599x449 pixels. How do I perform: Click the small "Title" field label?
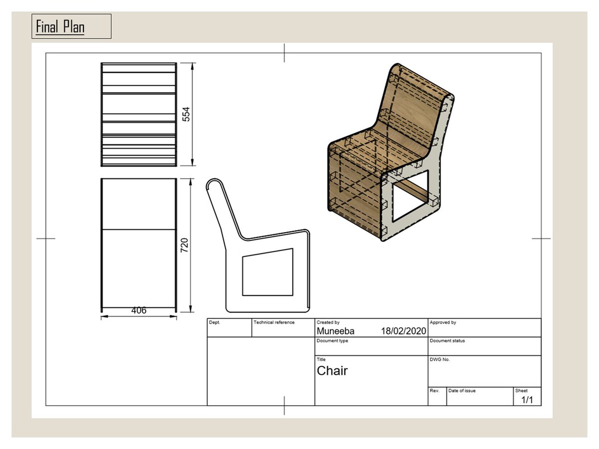(321, 360)
